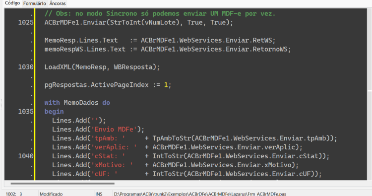Click line number 1040 in the gutter
This screenshot has width=372, height=196.
(x=26, y=156)
